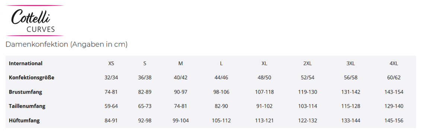Screen dimensions: 422x134
Task: Click Taillenumfang value 59-64
Action: [111, 106]
